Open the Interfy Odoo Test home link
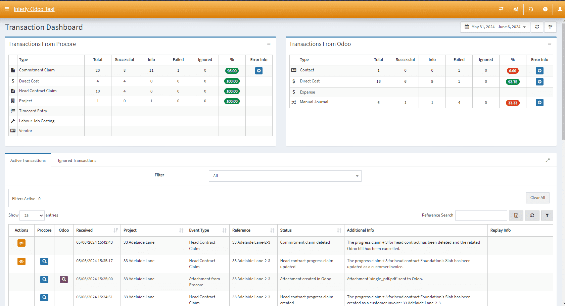 (x=34, y=9)
